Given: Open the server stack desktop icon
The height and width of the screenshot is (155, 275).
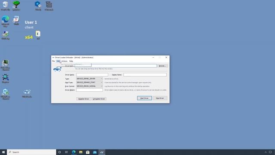Looking at the screenshot, I should tap(49, 6).
